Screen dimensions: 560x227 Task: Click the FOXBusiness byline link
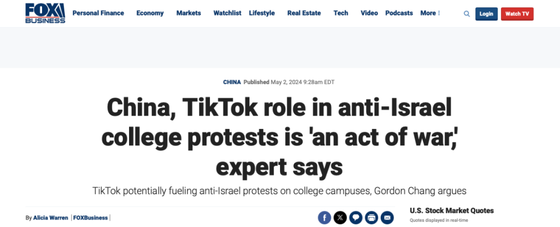click(90, 218)
